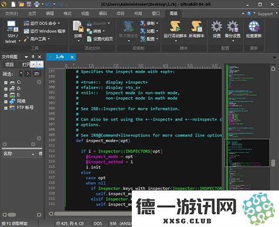Switch to the 编辑 ribbon tab

[x=49, y=14]
